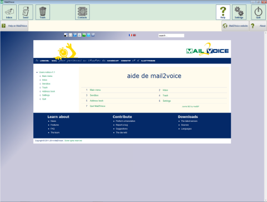Image resolution: width=267 pixels, height=202 pixels.
Task: Click Some rights reserved footer link
Action: click(73, 141)
